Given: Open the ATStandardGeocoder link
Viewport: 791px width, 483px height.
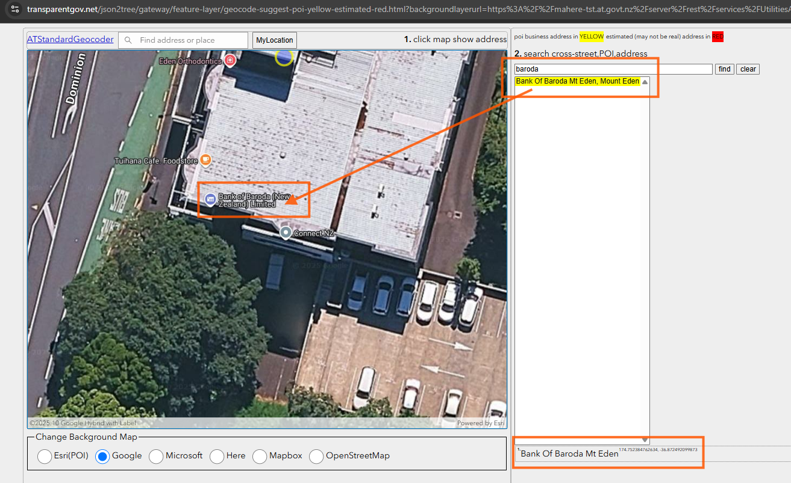Looking at the screenshot, I should (70, 40).
